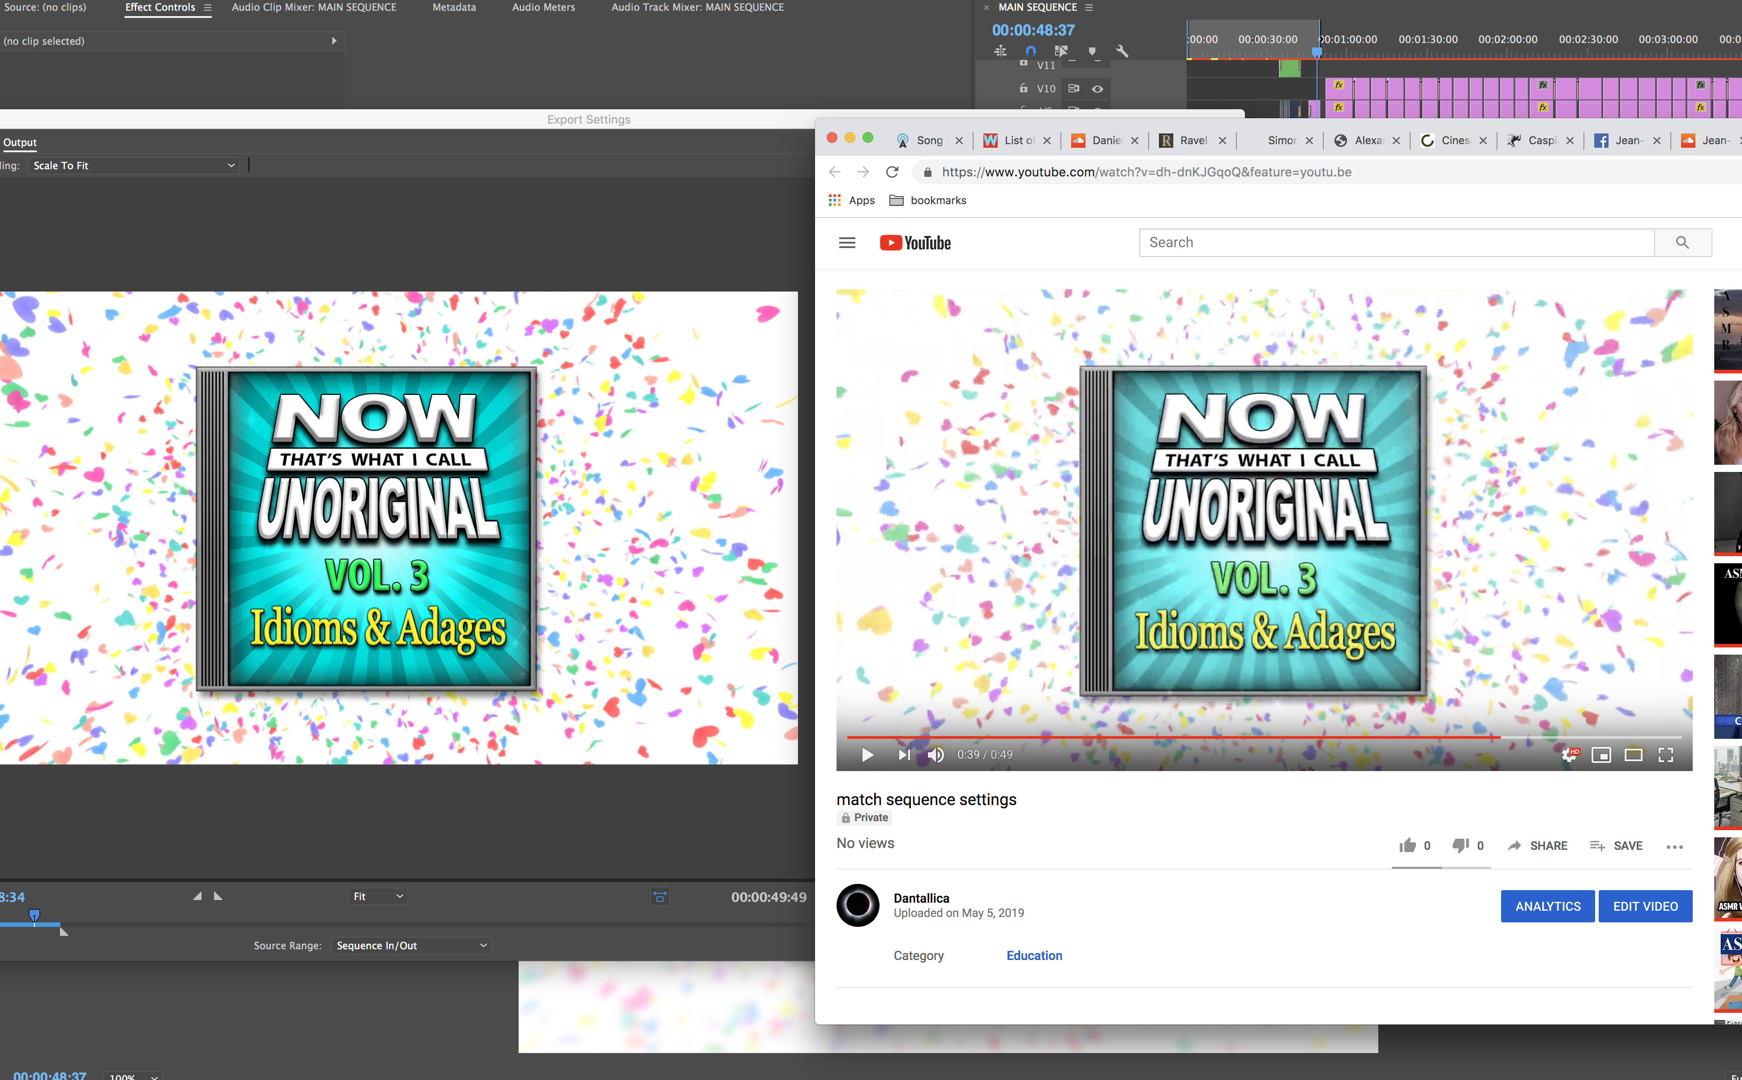Select green clip on V11 track
The height and width of the screenshot is (1080, 1742).
1289,69
